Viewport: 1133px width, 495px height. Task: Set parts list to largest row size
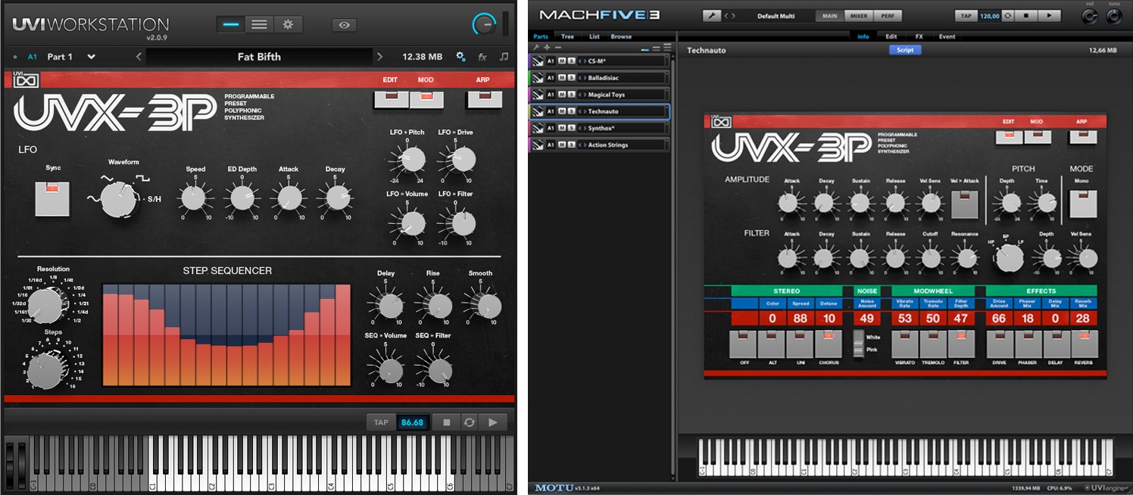(x=667, y=48)
